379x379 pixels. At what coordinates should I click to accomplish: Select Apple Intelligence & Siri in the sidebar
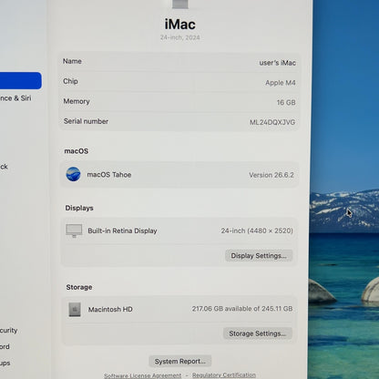coord(15,98)
